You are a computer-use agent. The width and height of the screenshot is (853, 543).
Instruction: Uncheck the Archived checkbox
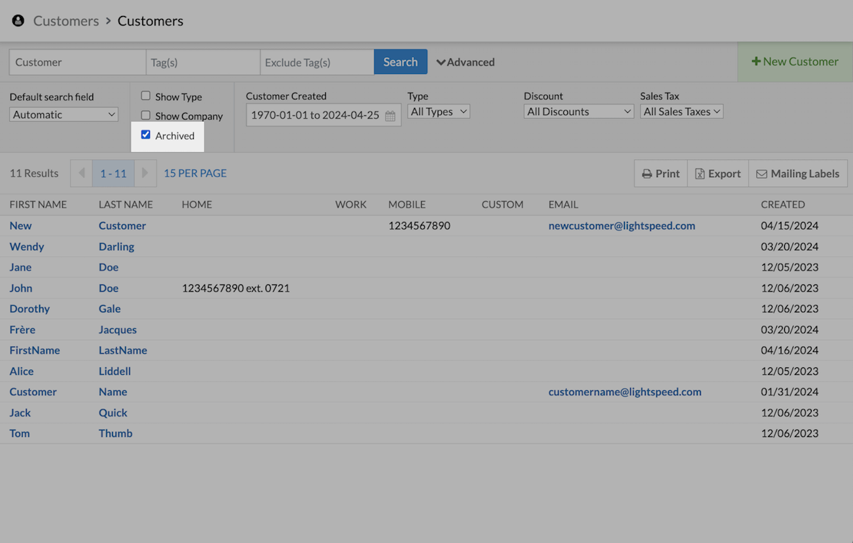click(x=146, y=135)
